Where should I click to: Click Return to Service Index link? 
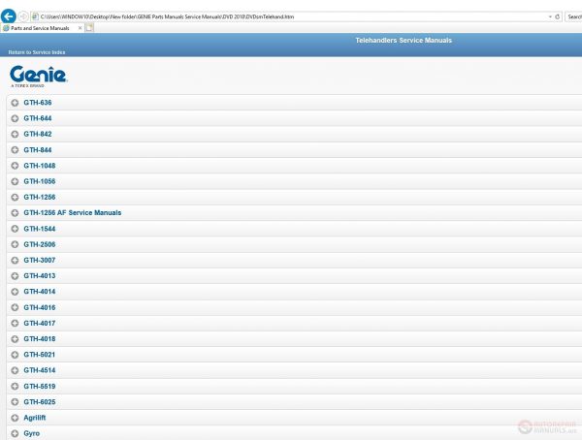click(x=37, y=52)
